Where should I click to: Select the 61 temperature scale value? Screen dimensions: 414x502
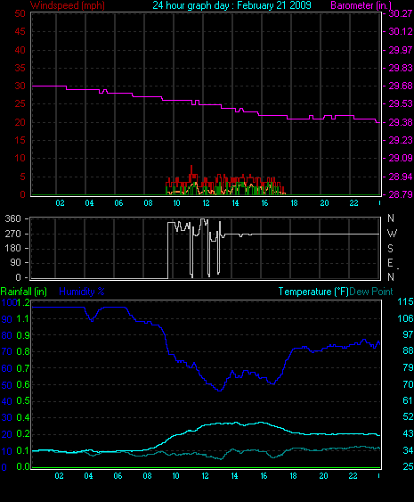pos(408,400)
